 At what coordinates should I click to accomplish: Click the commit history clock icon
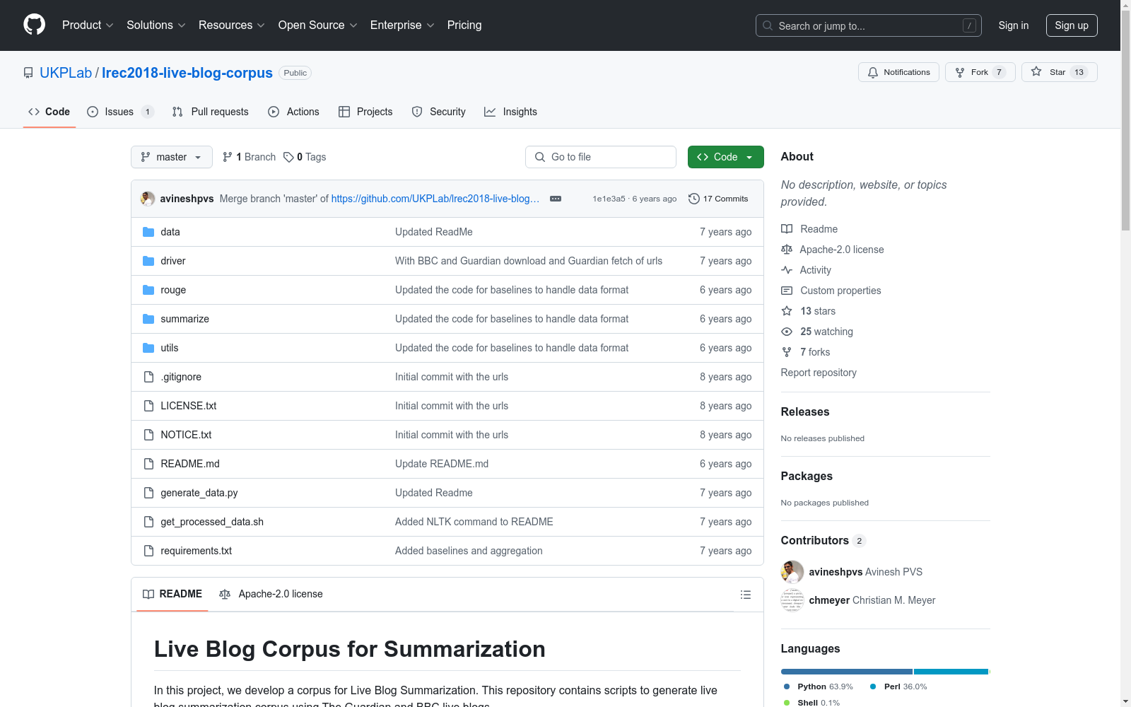pyautogui.click(x=694, y=199)
